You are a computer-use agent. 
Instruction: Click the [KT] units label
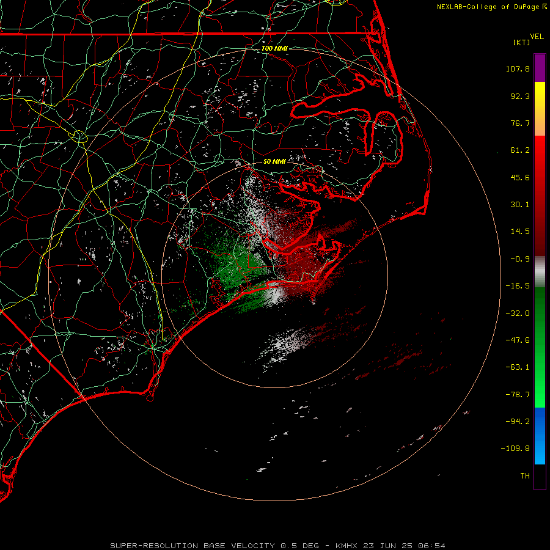coord(522,42)
